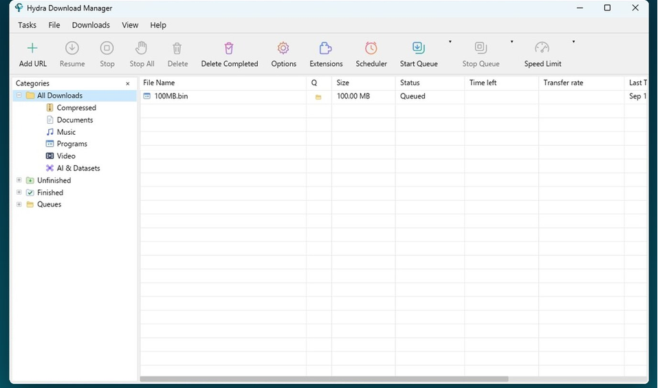Open the View menu
Viewport: 658px width, 388px height.
130,25
